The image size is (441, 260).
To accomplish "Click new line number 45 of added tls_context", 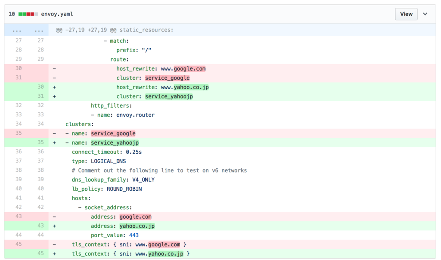I will 40,253.
